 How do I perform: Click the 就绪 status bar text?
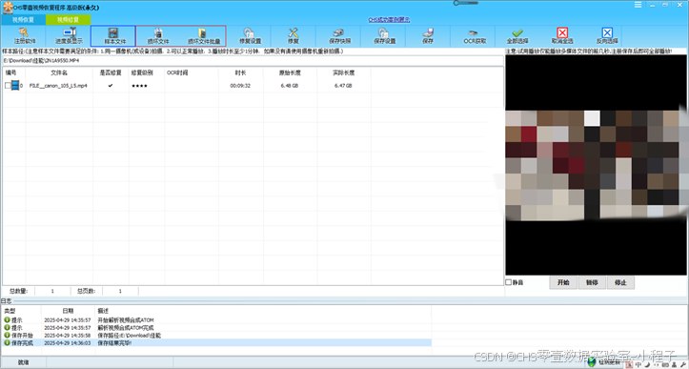23,362
